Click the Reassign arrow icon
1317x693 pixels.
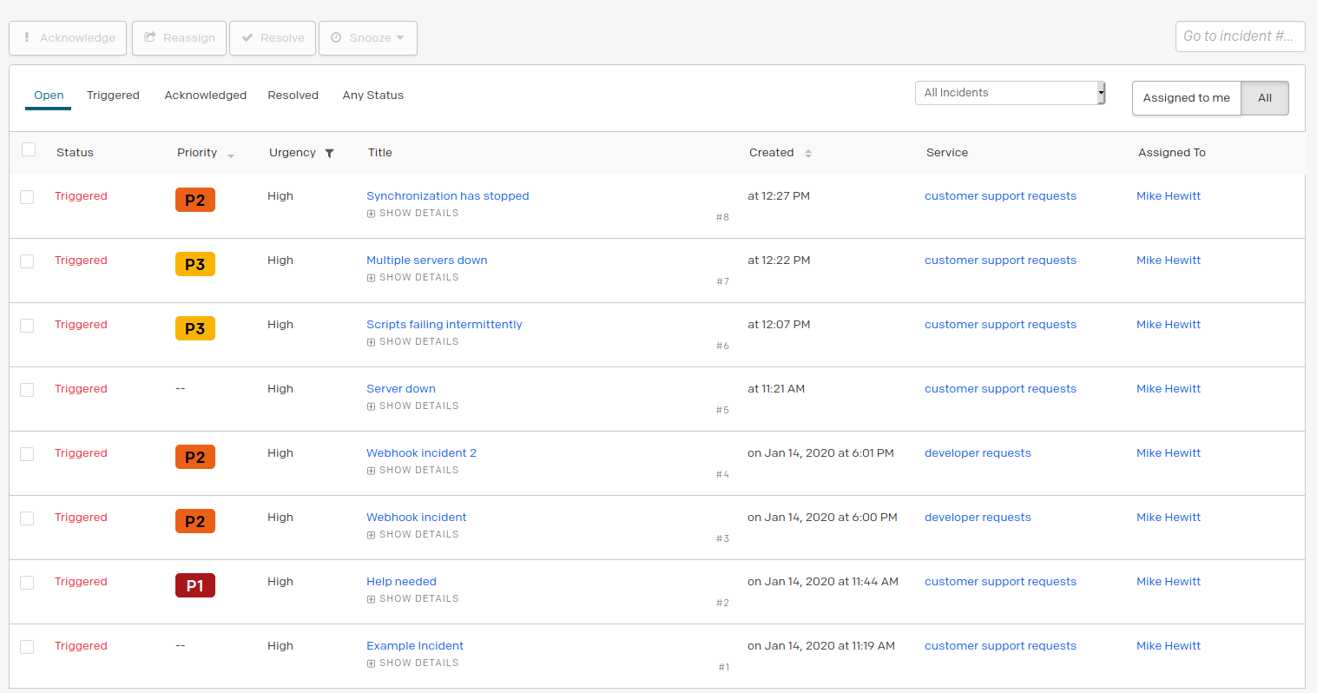(x=149, y=37)
